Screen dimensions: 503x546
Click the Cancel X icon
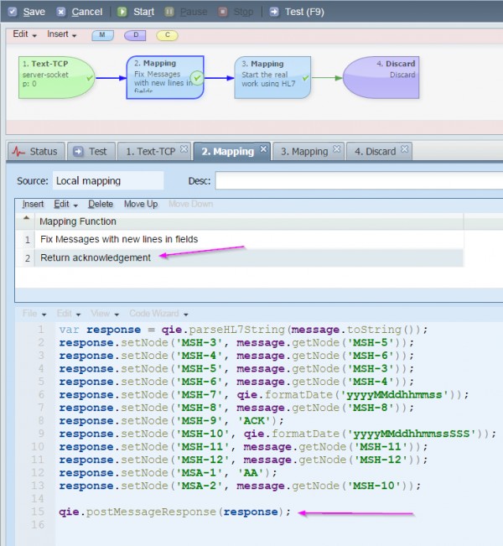pyautogui.click(x=61, y=12)
